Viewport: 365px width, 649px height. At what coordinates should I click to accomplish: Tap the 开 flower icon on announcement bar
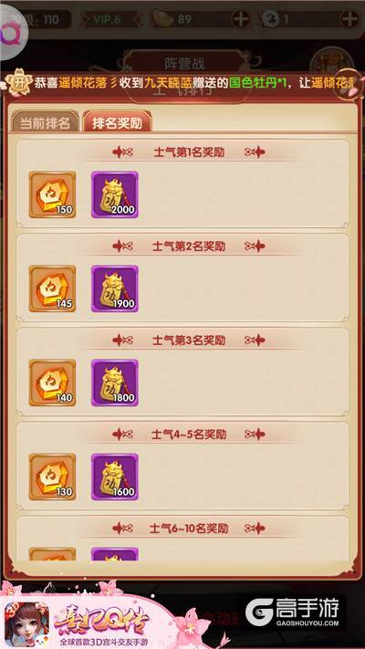pyautogui.click(x=19, y=82)
